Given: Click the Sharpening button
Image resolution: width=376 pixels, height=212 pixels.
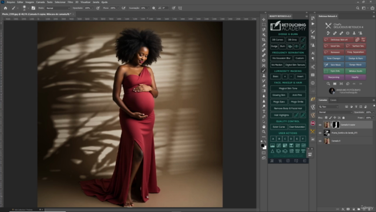Looking at the screenshot, I should [x=334, y=77].
